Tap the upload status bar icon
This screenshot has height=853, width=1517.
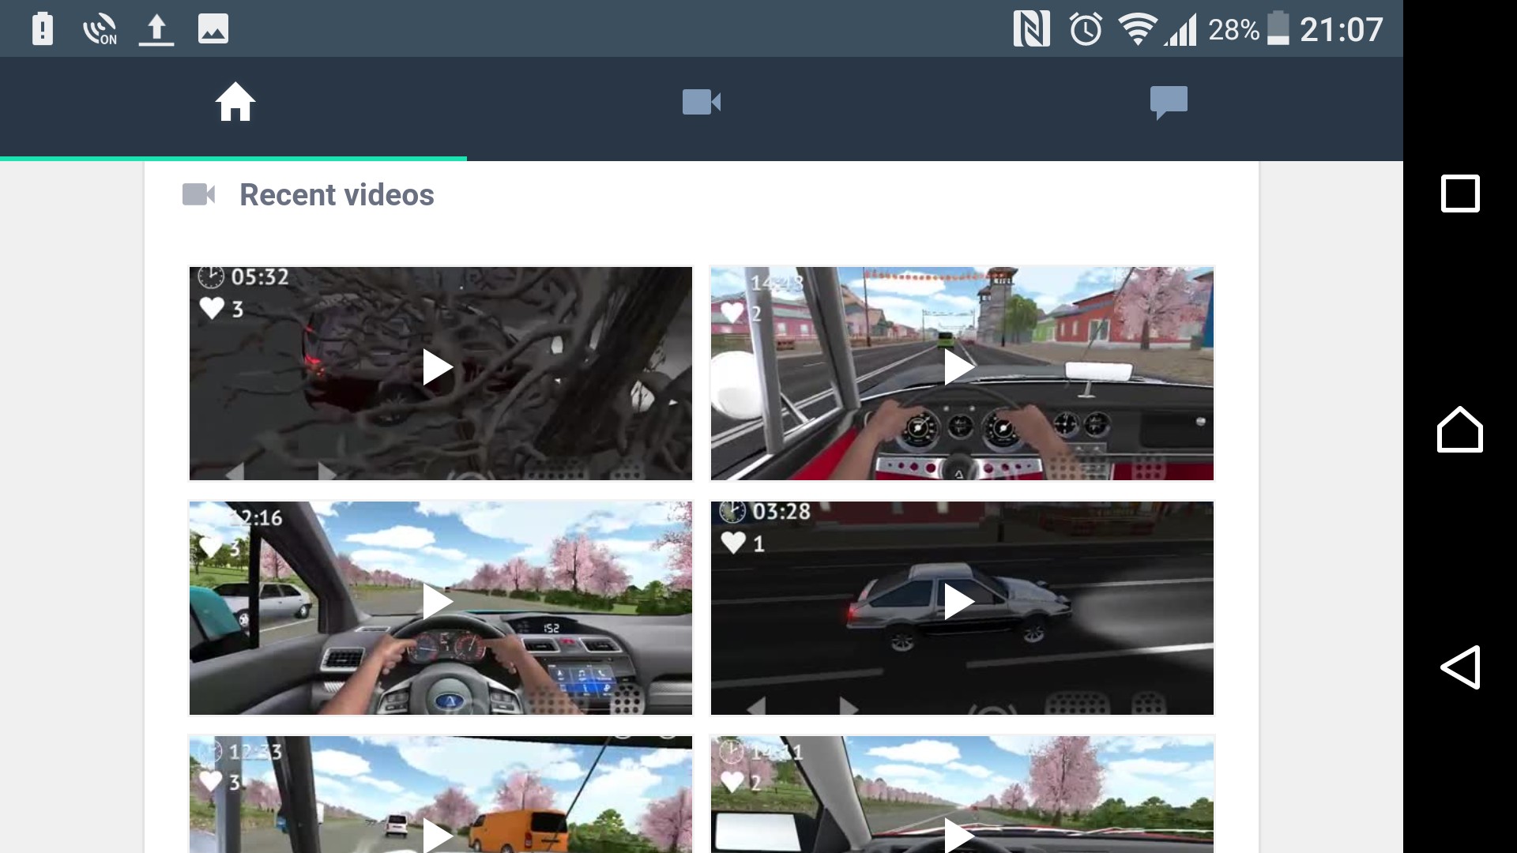(156, 30)
